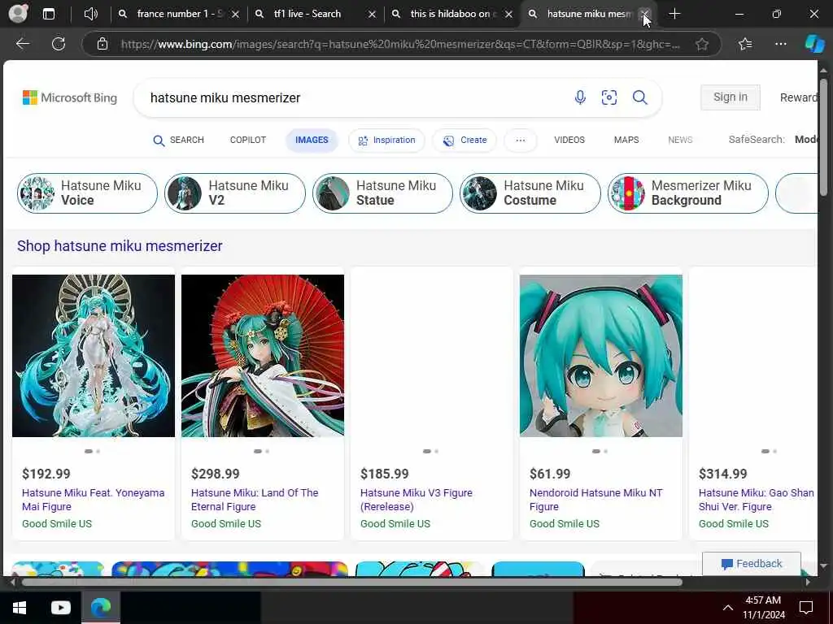833x624 pixels.
Task: Click the Sign in button
Action: pos(731,97)
